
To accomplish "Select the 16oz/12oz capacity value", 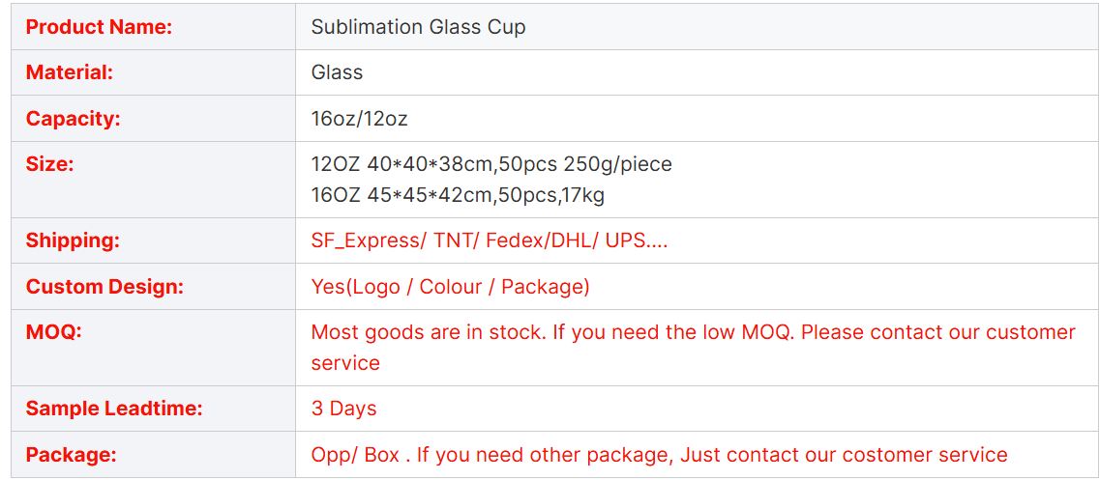I will pyautogui.click(x=359, y=119).
